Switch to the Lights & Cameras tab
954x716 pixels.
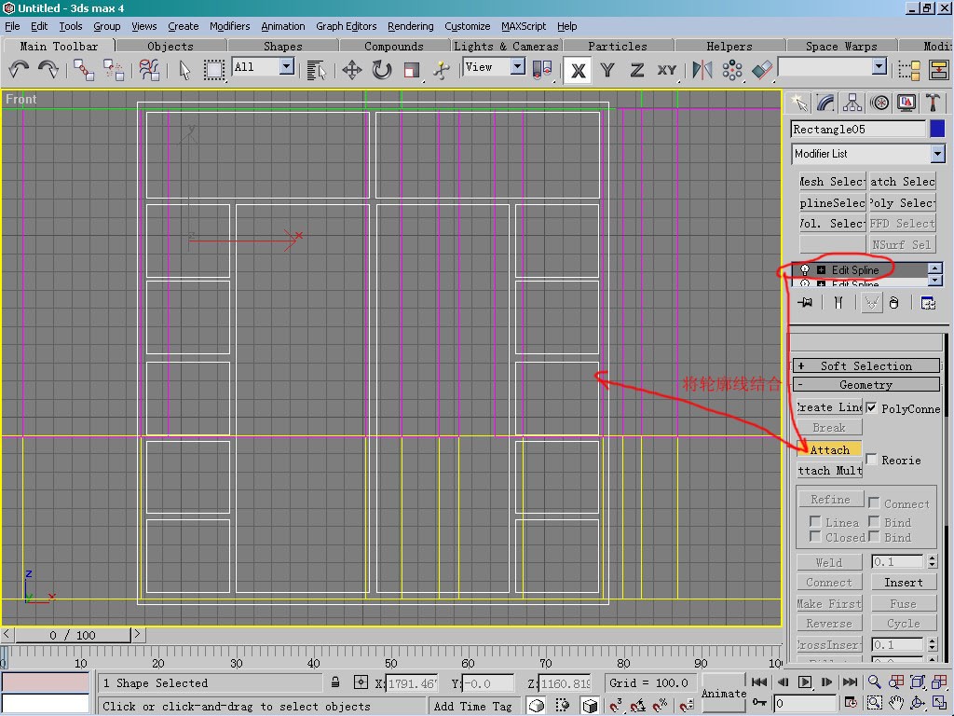click(x=506, y=46)
